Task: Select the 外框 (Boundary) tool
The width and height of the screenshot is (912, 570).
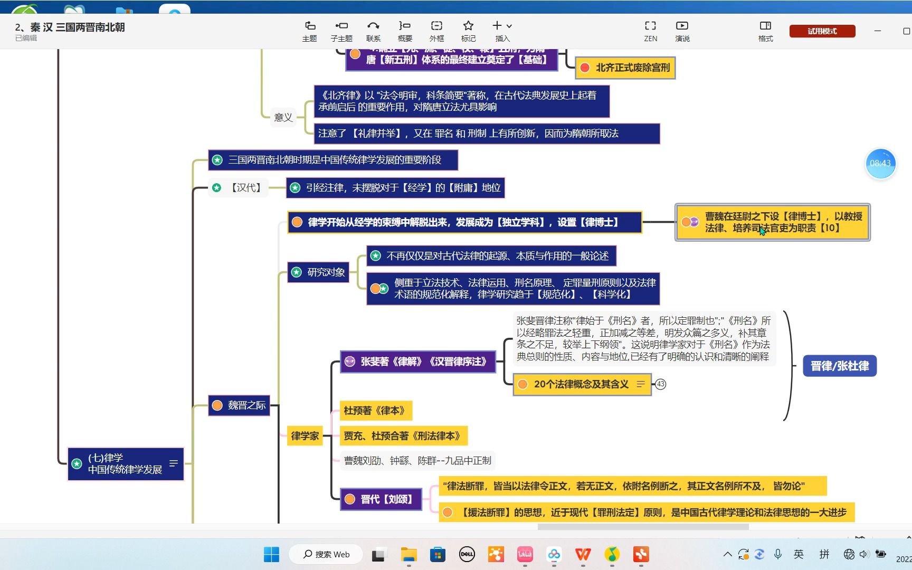Action: coord(436,31)
